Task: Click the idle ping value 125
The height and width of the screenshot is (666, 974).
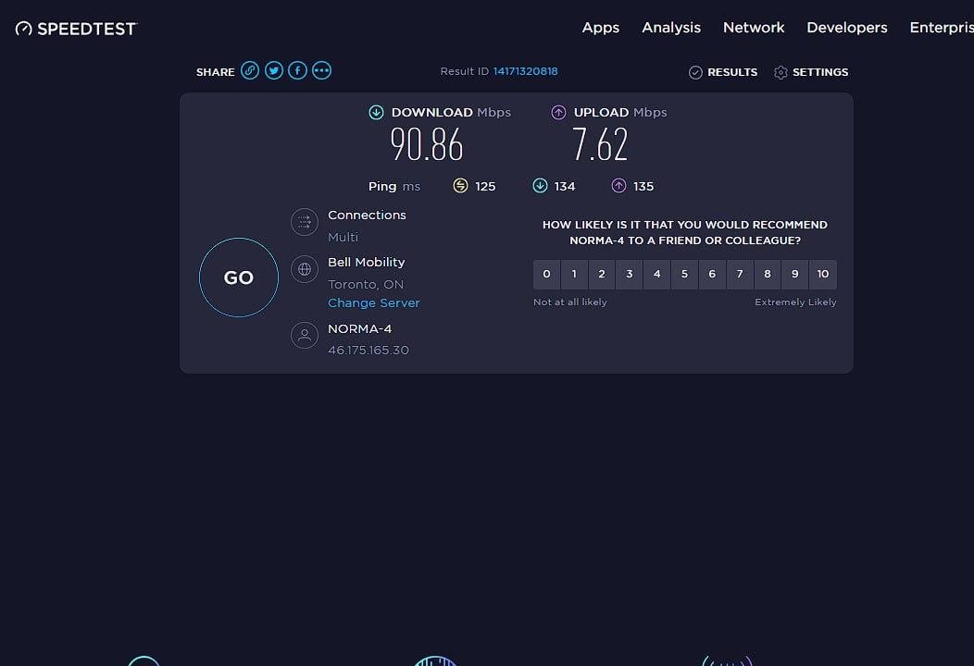Action: click(x=485, y=186)
